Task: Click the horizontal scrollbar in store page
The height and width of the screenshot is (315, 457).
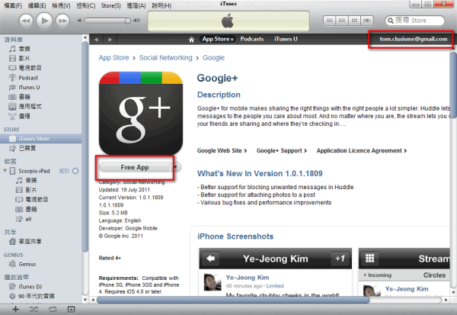Action: [x=233, y=300]
